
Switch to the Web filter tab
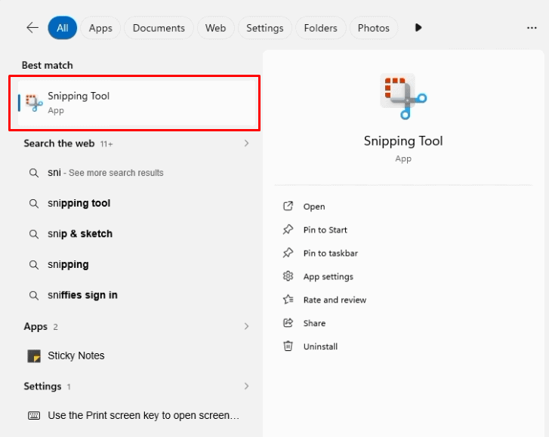(x=215, y=28)
